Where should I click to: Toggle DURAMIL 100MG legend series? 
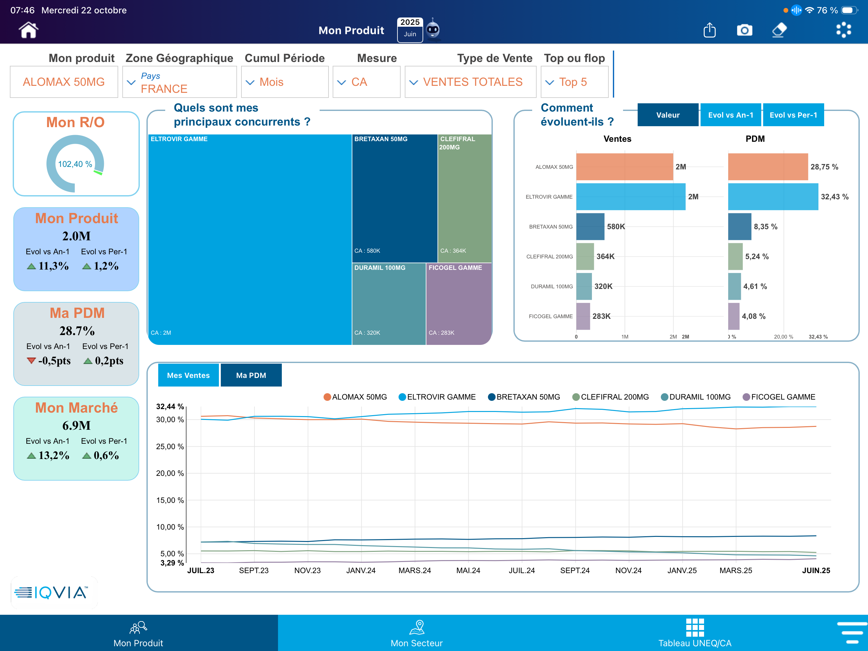click(695, 397)
